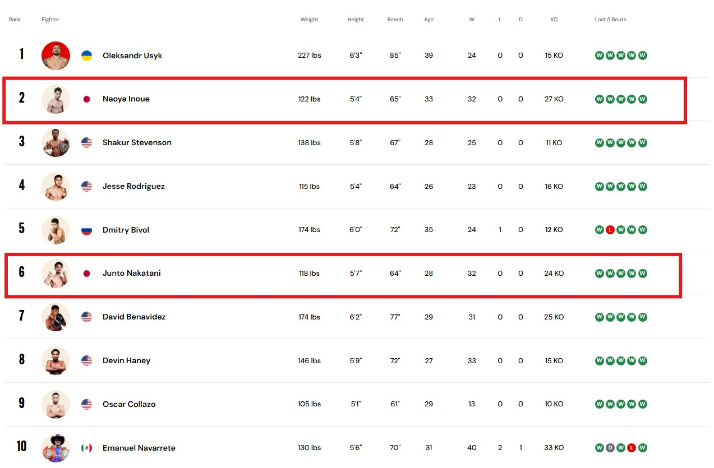Click the Japan flag next to Naoya Inoue
The width and height of the screenshot is (714, 468).
pos(86,99)
